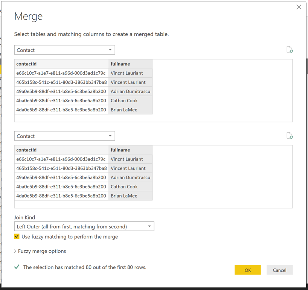Select fullname column header in second table
Image resolution: width=308 pixels, height=290 pixels.
pos(130,150)
